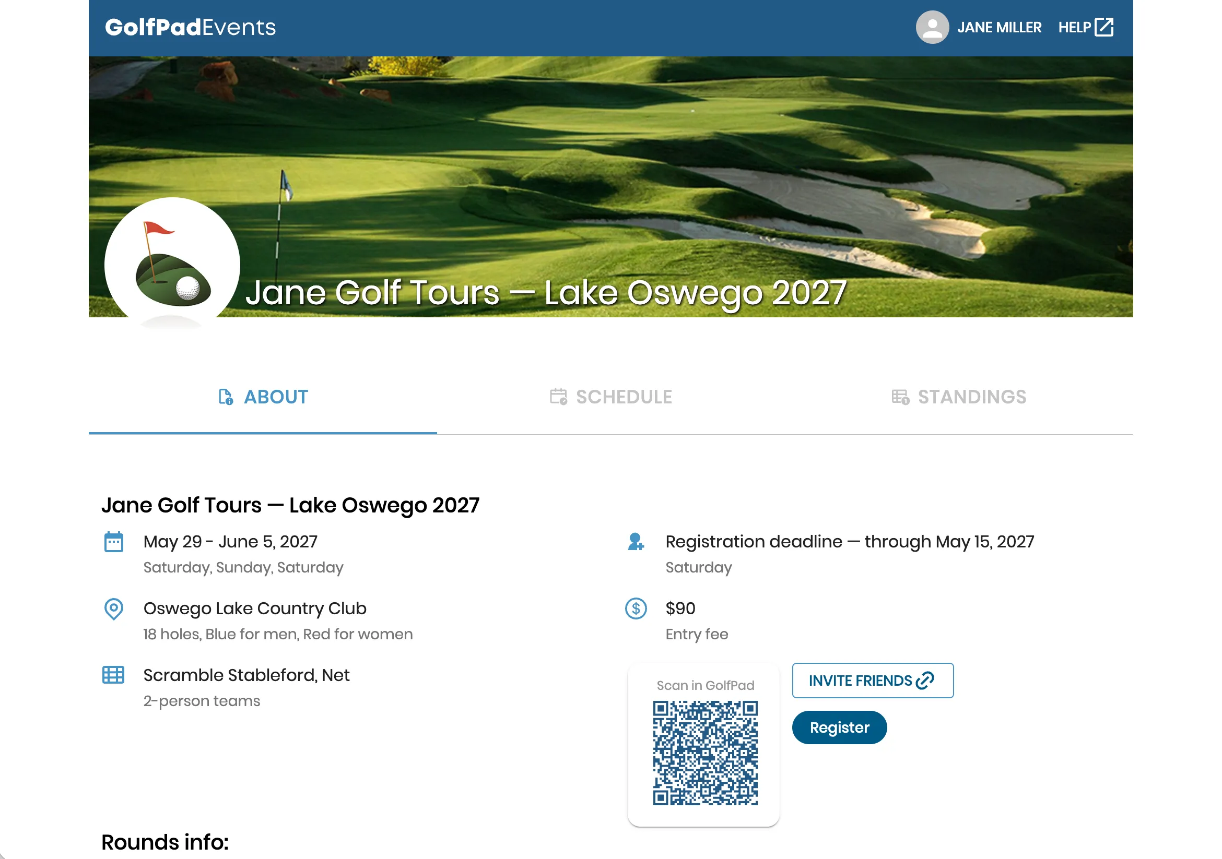Click the calendar icon beside event dates

click(x=113, y=542)
